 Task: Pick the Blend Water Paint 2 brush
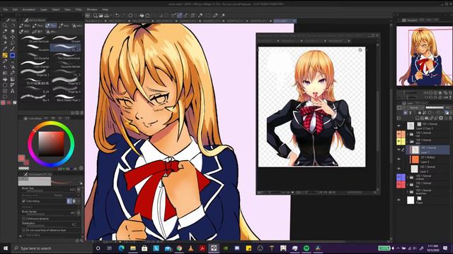pyautogui.click(x=66, y=97)
